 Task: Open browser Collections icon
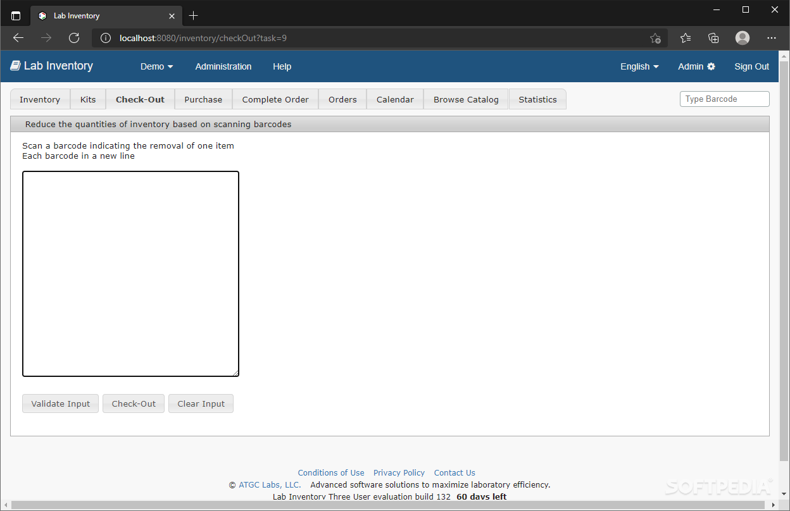tap(713, 38)
